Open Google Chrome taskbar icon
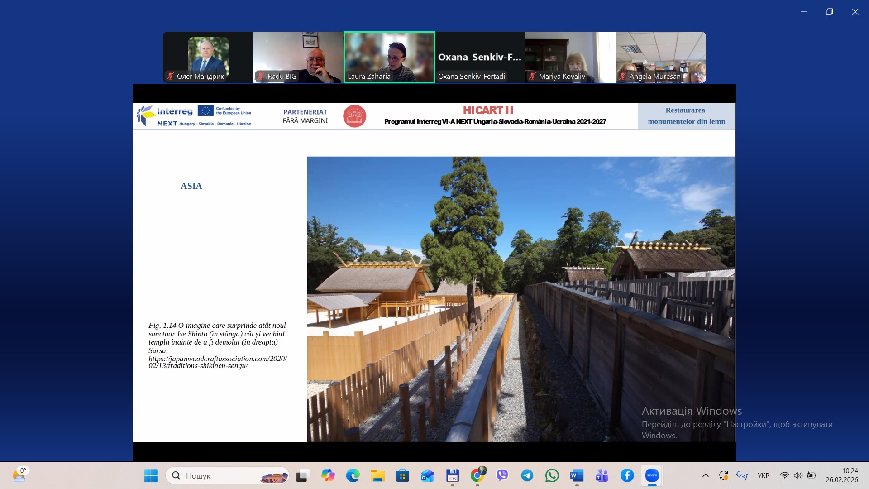Viewport: 869px width, 489px height. pyautogui.click(x=477, y=475)
